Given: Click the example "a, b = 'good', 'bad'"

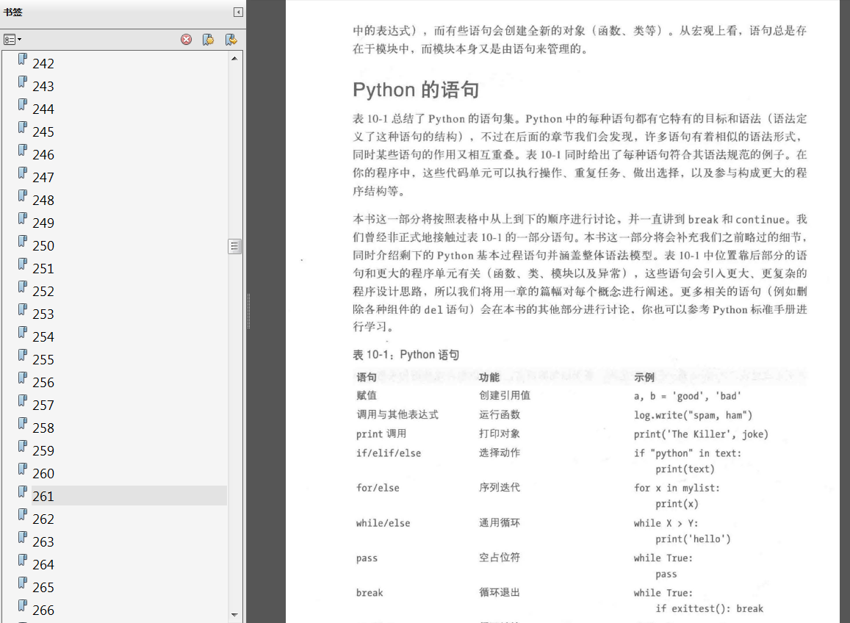Looking at the screenshot, I should click(x=688, y=397).
